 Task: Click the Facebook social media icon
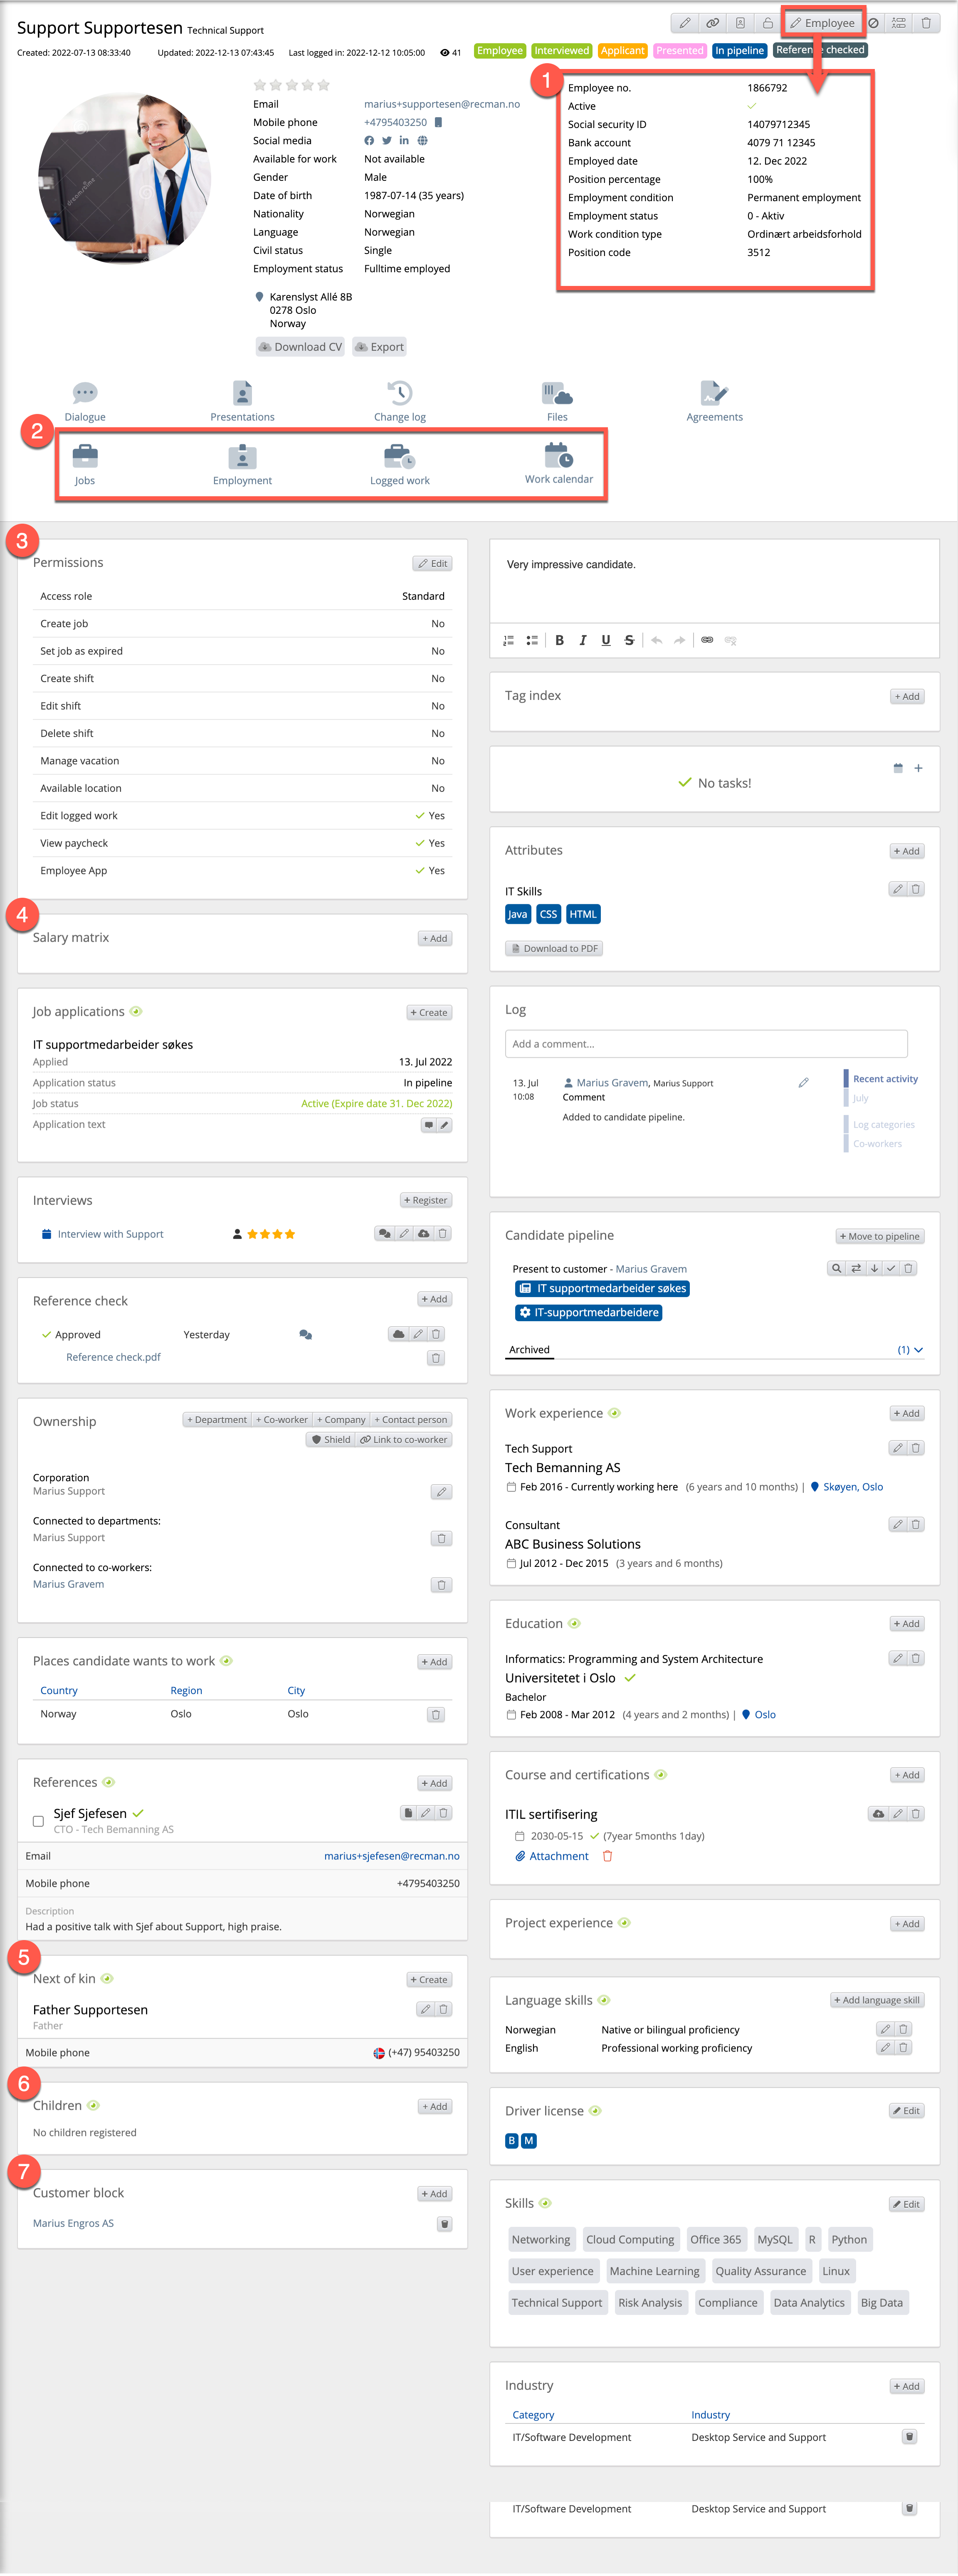[x=369, y=141]
